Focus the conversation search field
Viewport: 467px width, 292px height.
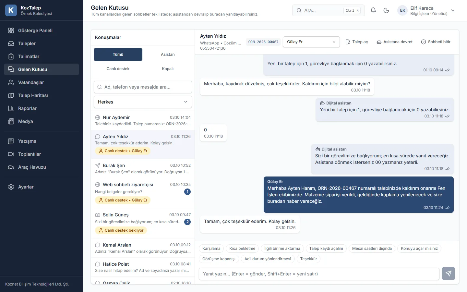point(143,87)
